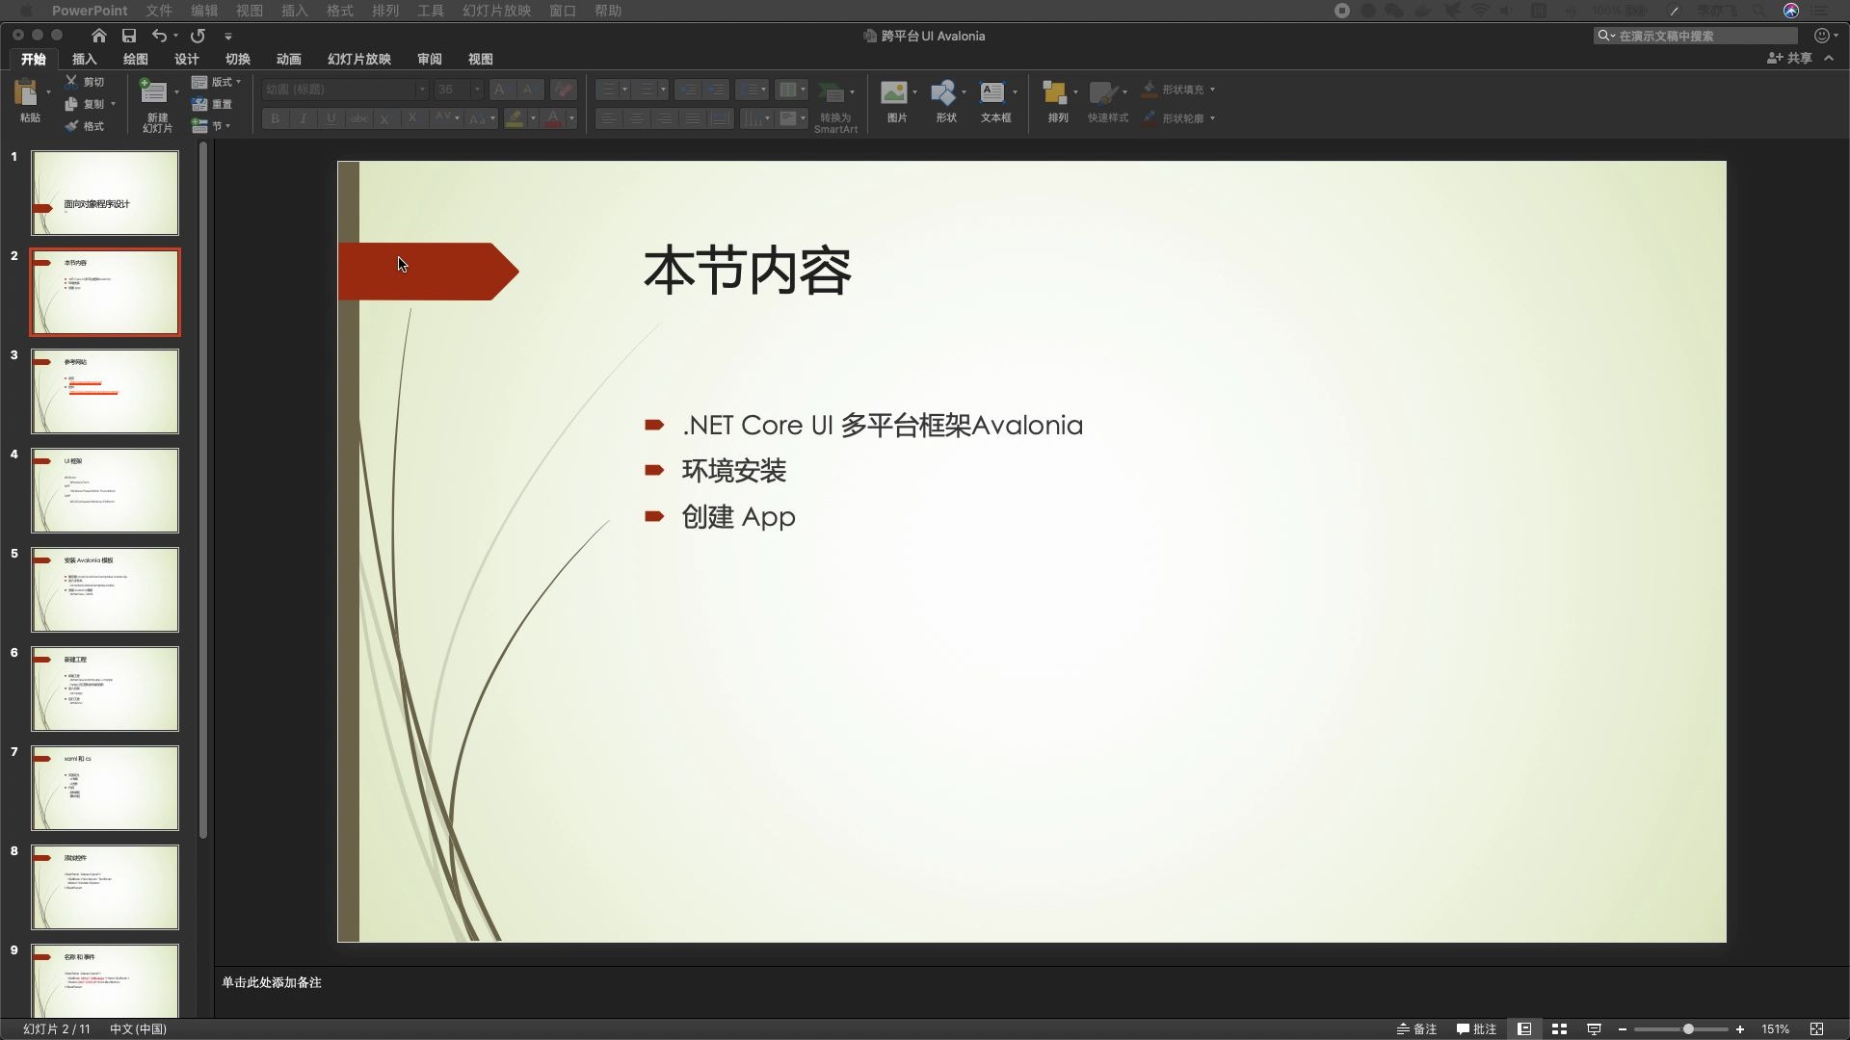
Task: Open Shape Fill (形状填充) options
Action: [x=1177, y=90]
